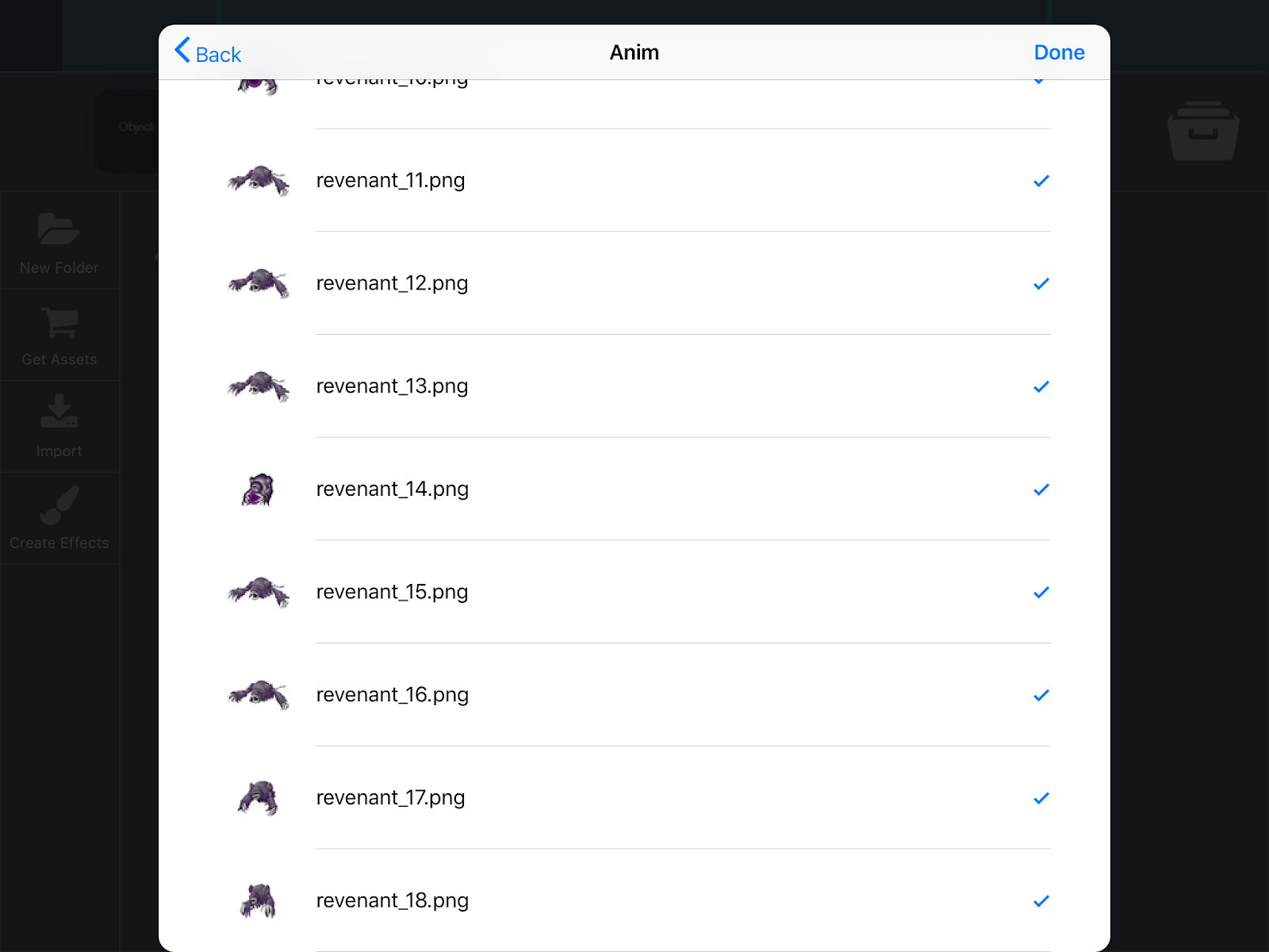
Task: Uncheck revenant_11.png selection checkmark
Action: tap(1041, 180)
